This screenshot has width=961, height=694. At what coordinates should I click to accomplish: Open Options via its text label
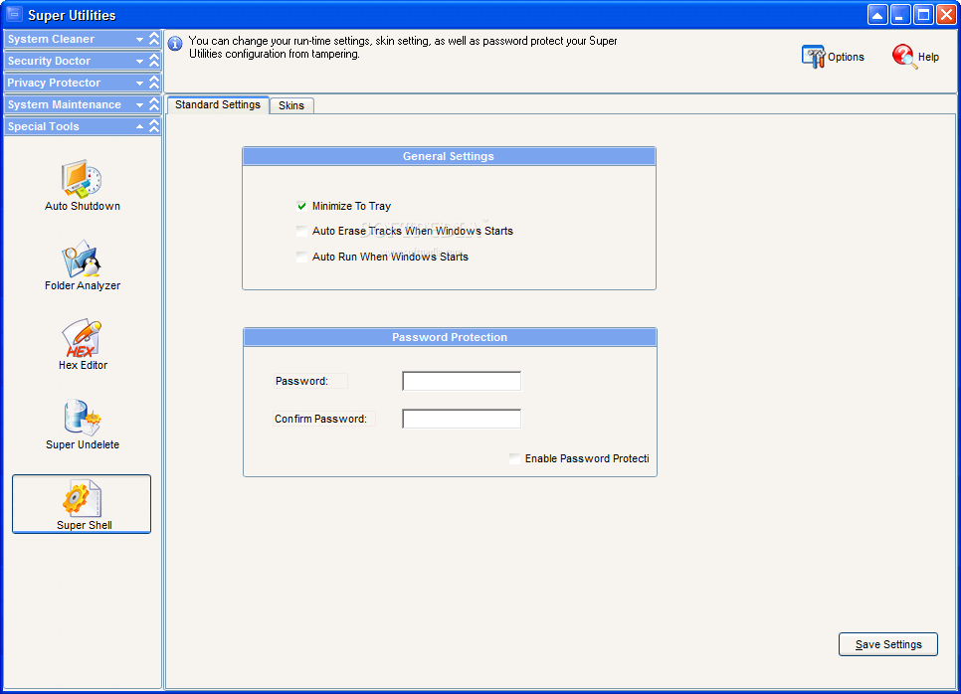[x=846, y=57]
